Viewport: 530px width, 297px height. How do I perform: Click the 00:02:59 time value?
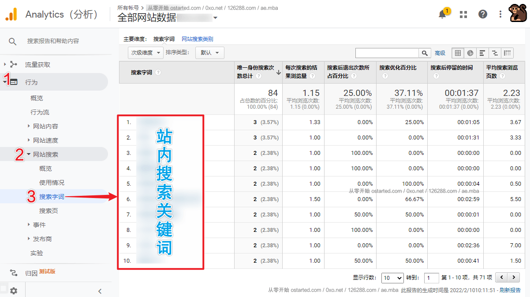[x=468, y=199]
